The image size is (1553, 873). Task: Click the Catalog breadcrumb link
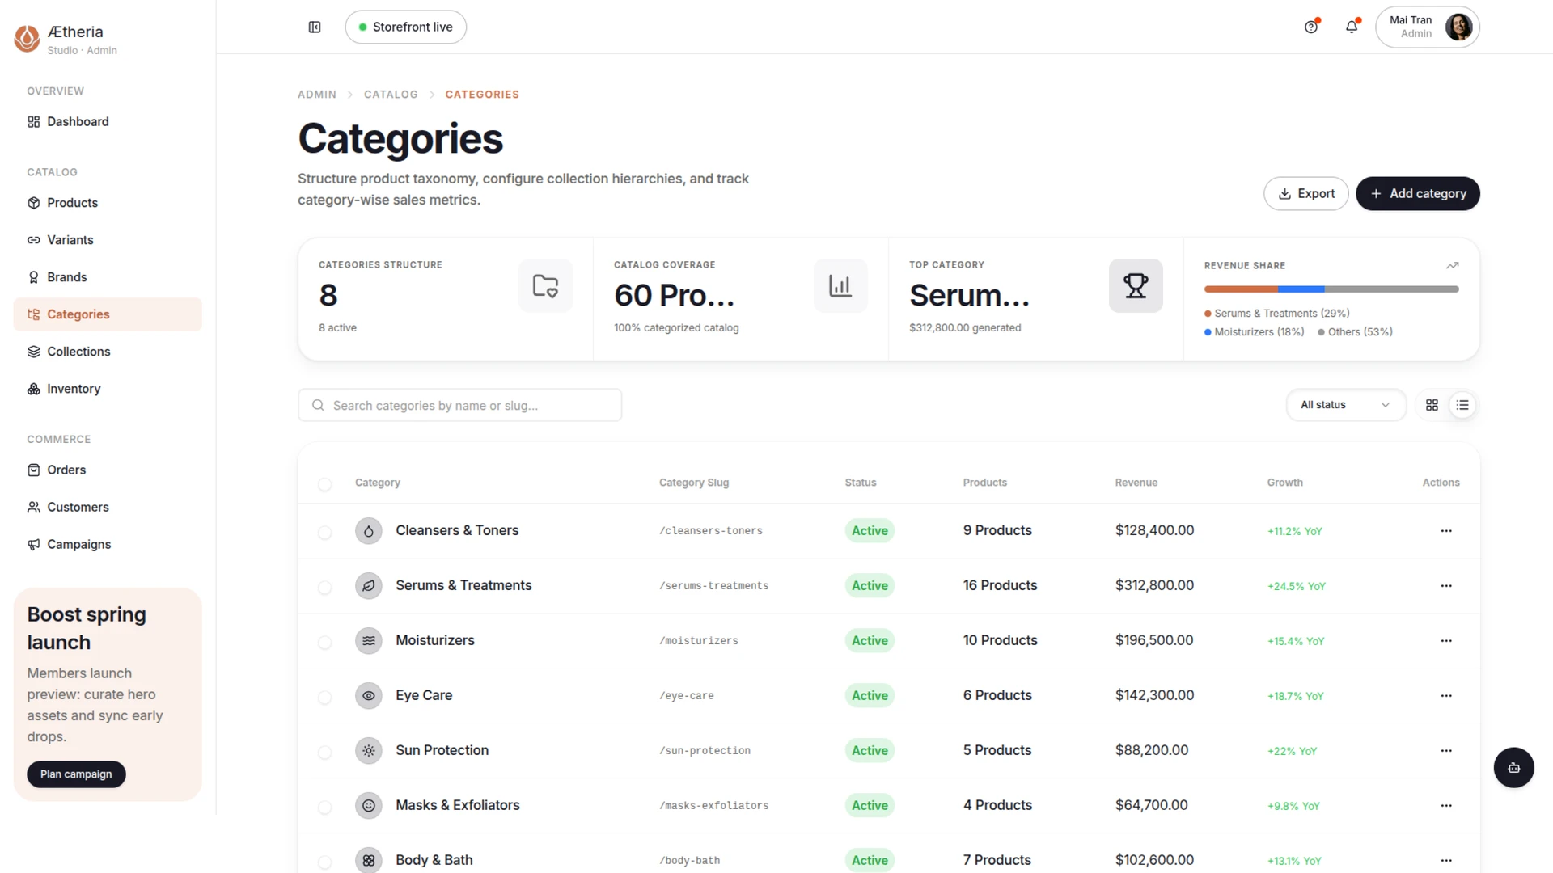391,95
